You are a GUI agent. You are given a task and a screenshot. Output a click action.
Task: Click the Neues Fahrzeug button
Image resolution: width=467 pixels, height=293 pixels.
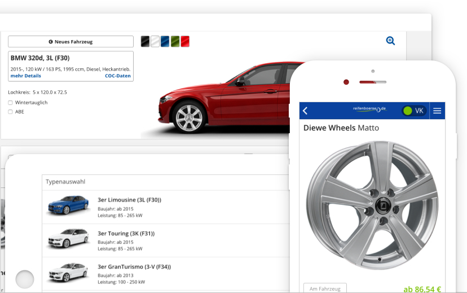tap(71, 42)
